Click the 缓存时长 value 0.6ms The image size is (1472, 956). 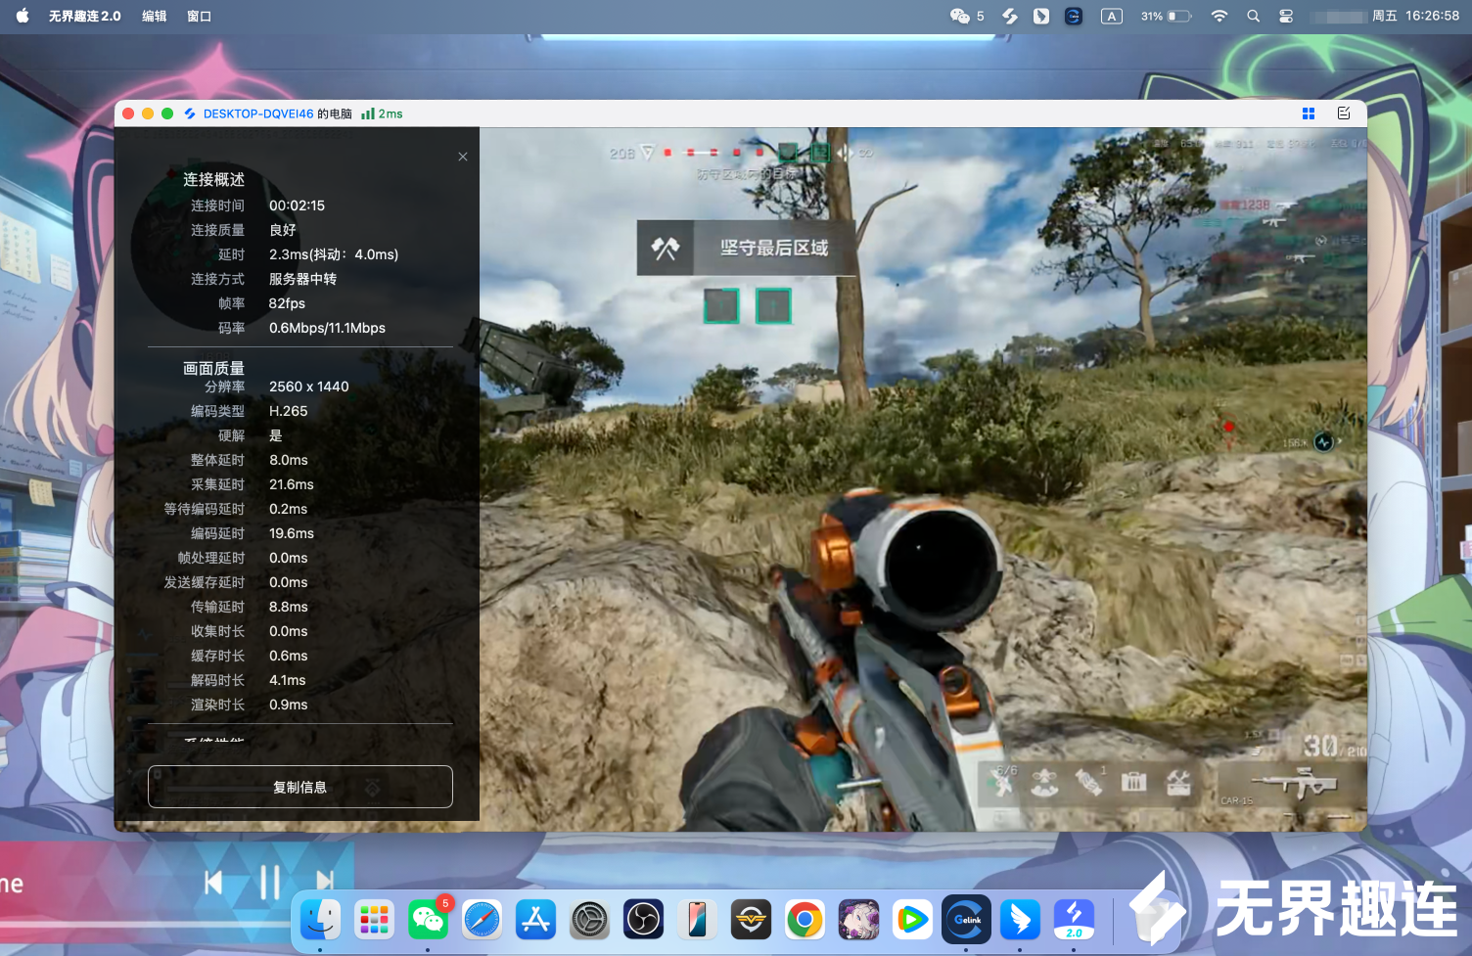point(289,656)
